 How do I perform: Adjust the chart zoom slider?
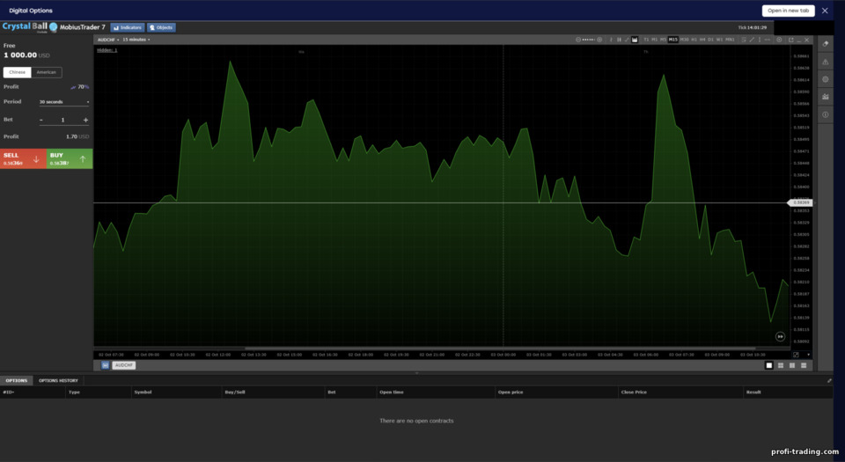589,40
